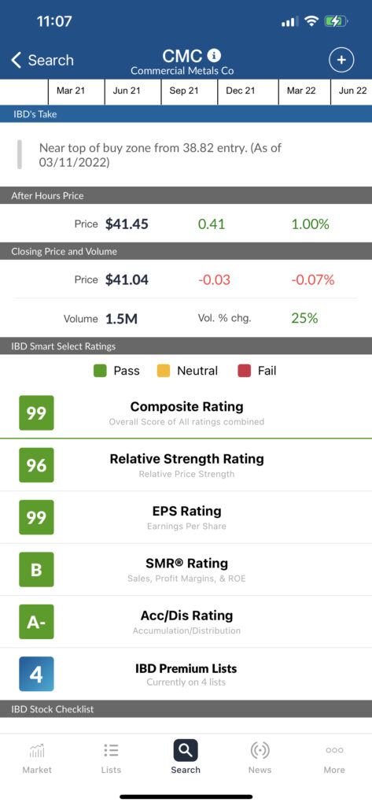
Task: Open the More menu dots
Action: pyautogui.click(x=334, y=750)
